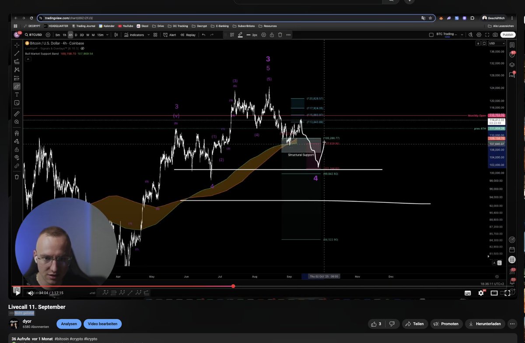Expand the Indicators favorites dropdown arrow

(x=148, y=35)
